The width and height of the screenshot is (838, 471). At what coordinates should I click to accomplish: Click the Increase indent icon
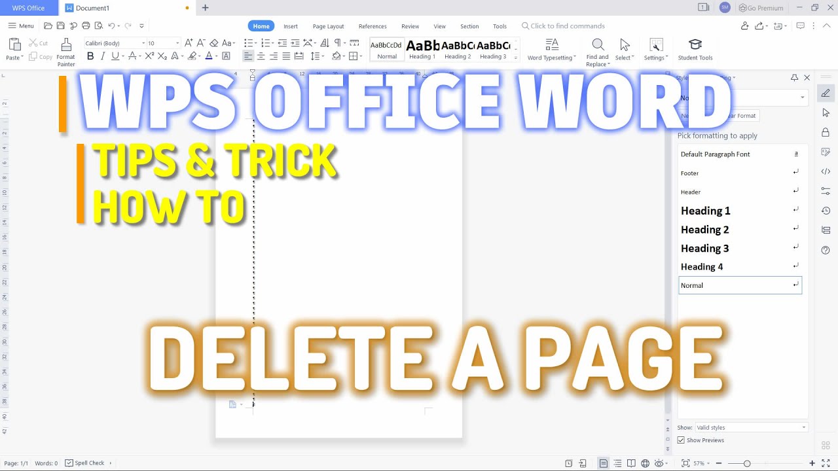point(295,43)
